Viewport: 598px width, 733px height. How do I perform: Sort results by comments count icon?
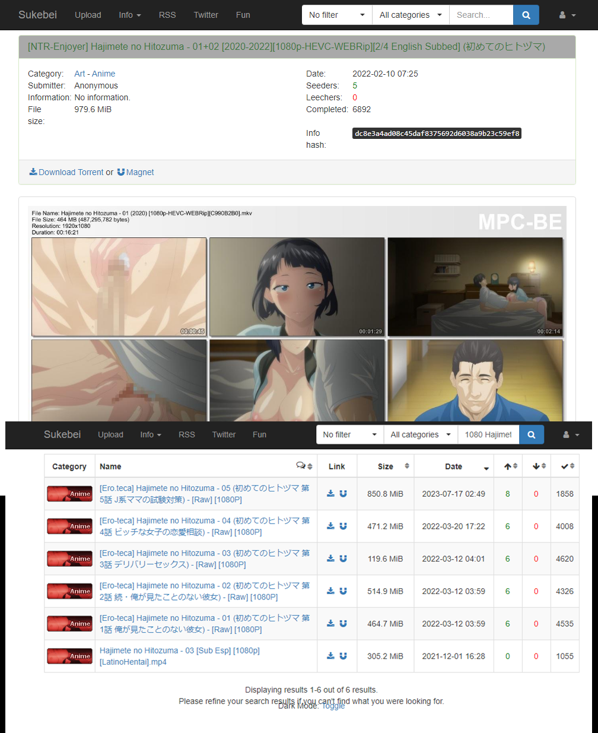pyautogui.click(x=304, y=466)
